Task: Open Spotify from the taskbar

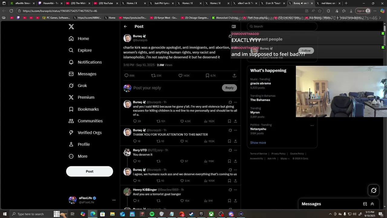Action: tap(152, 214)
